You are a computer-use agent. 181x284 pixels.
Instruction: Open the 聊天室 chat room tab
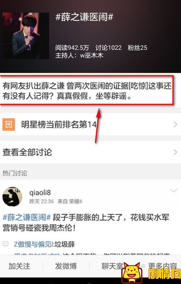[112, 266]
